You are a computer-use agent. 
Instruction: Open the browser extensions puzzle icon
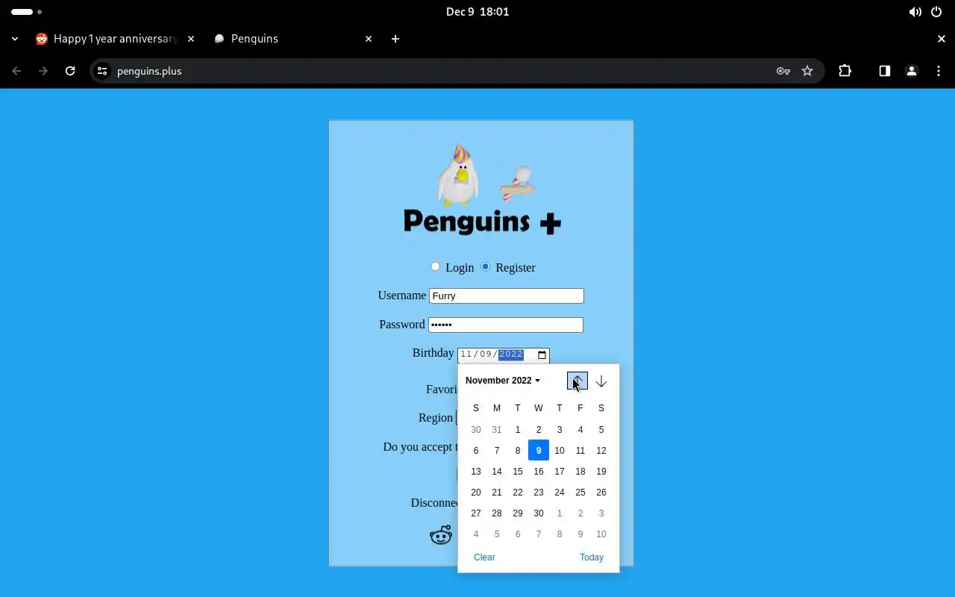pos(845,71)
